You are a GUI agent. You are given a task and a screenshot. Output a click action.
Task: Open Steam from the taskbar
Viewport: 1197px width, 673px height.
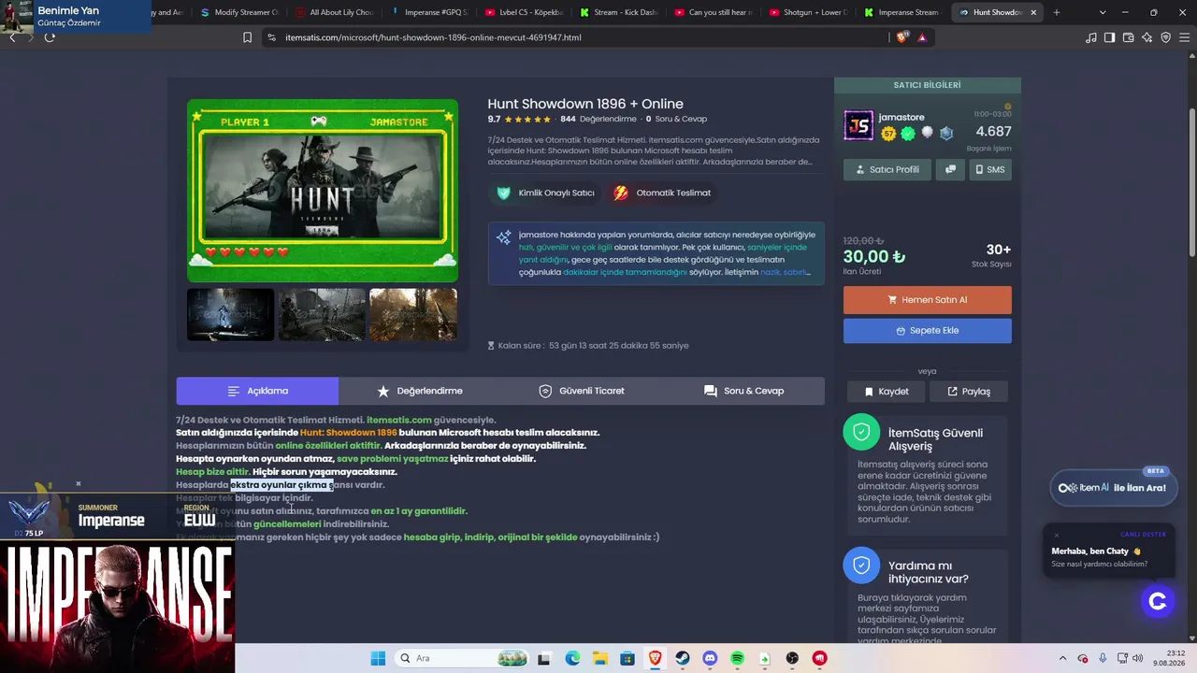click(683, 658)
